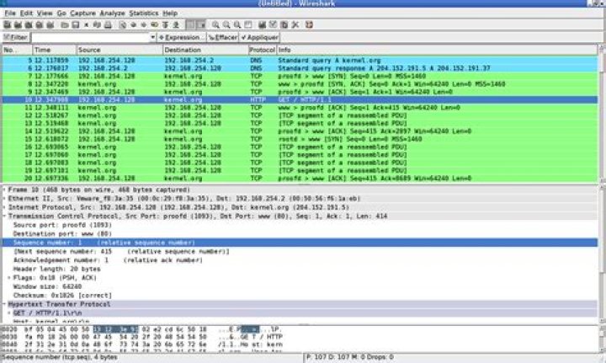Screen dimensions: 606x363
Task: Click the packet list vertical scrollbar
Action: (602, 114)
